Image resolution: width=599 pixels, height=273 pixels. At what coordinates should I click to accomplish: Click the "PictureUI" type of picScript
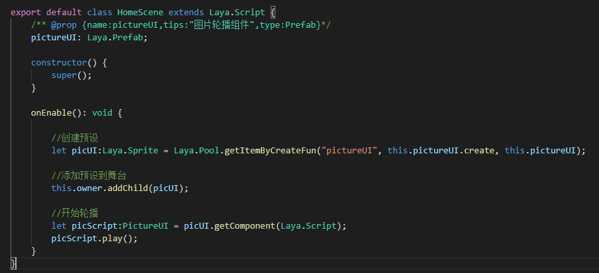pyautogui.click(x=146, y=225)
